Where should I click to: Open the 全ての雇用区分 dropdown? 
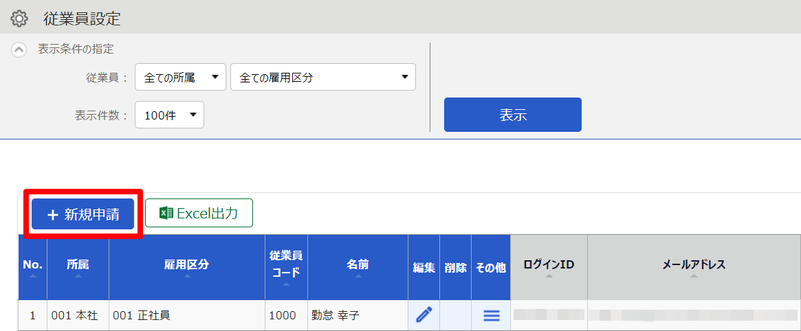tap(323, 78)
